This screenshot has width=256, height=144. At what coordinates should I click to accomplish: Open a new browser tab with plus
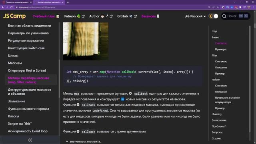tap(68, 2)
